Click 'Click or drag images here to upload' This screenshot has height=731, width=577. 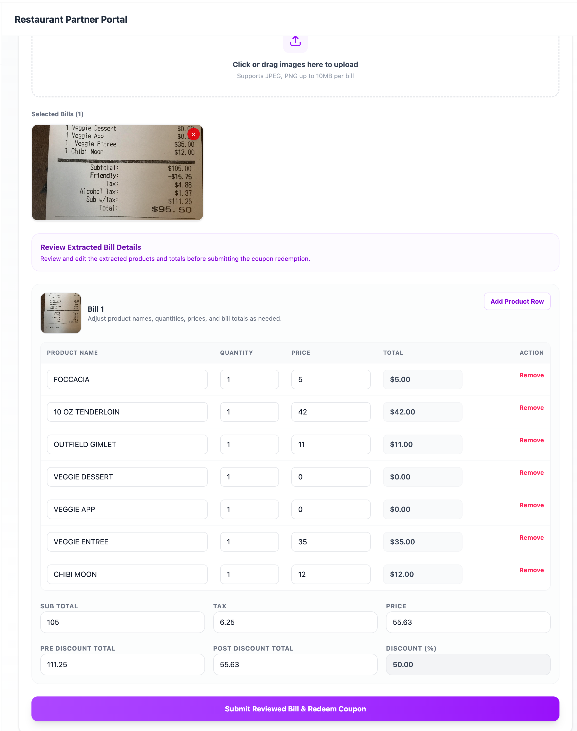[x=295, y=64]
